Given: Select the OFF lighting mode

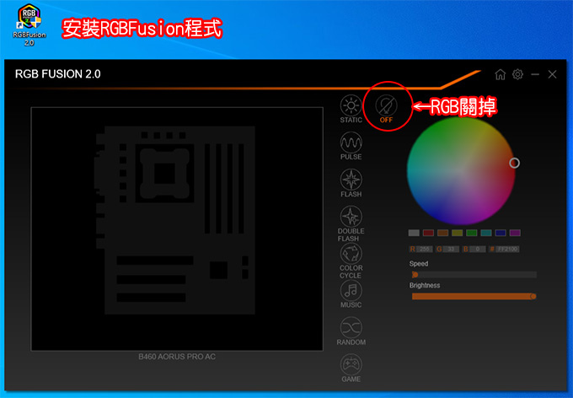Looking at the screenshot, I should (386, 109).
